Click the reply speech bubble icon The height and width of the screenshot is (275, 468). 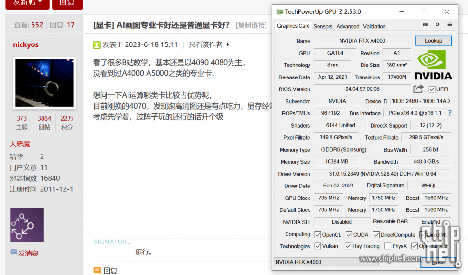pos(97,270)
